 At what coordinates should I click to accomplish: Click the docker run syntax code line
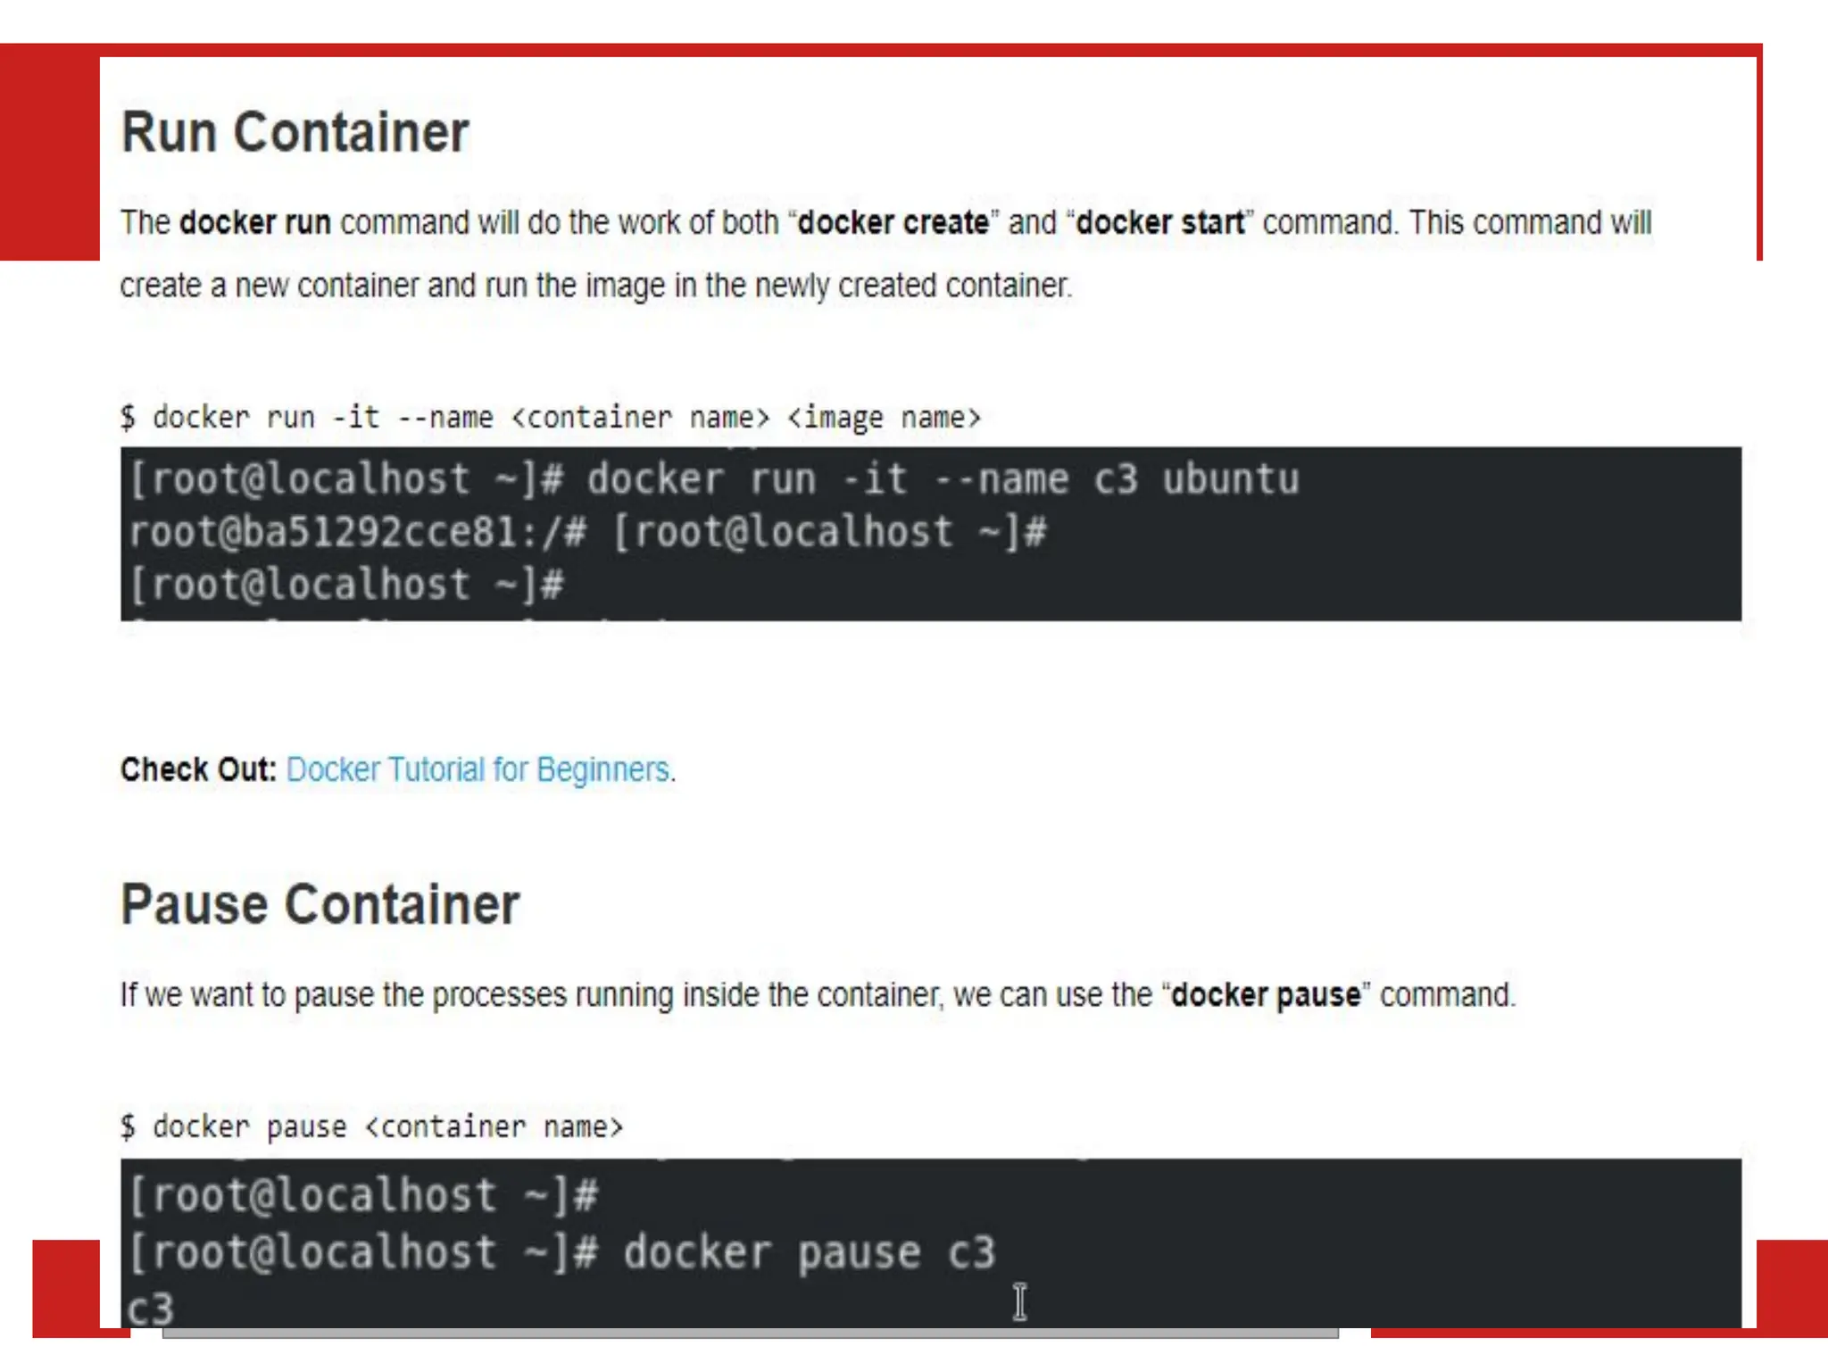[551, 418]
